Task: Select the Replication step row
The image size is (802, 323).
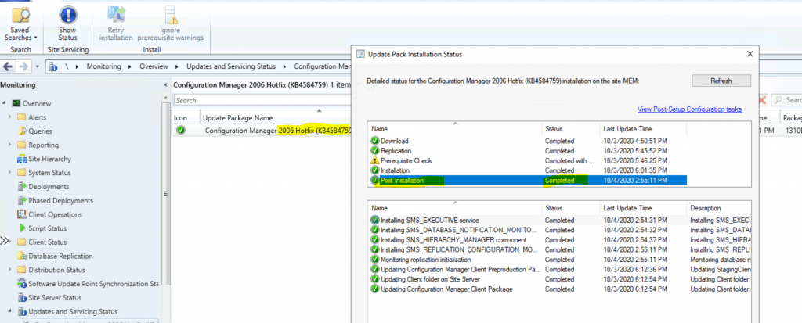Action: pos(527,151)
